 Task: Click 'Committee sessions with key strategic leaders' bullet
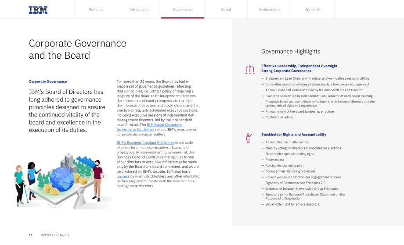coord(317,84)
